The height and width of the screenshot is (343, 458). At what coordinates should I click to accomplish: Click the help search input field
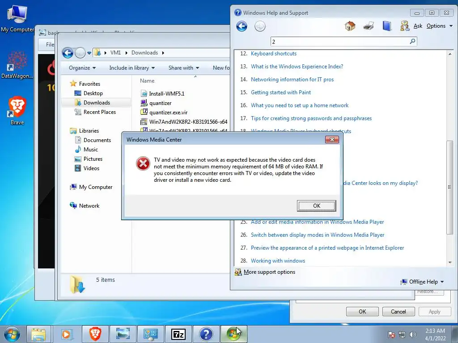click(340, 42)
